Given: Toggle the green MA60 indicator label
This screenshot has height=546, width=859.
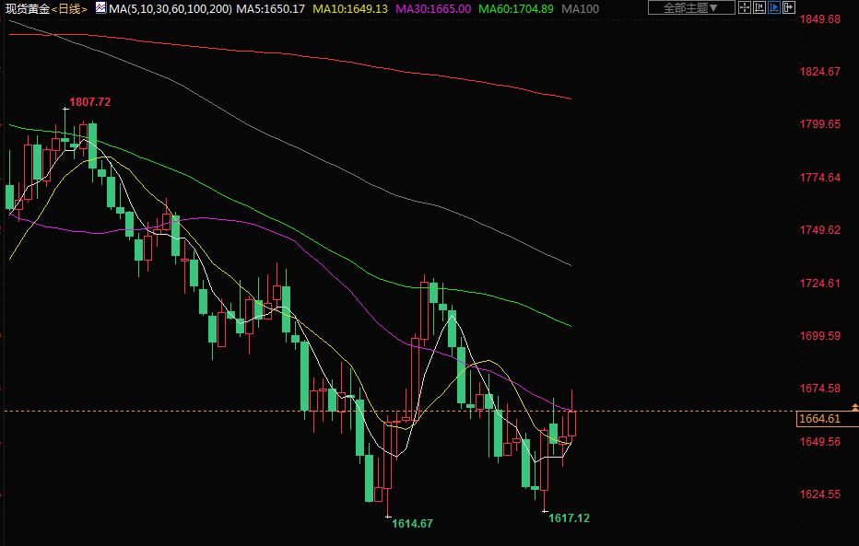Looking at the screenshot, I should (516, 8).
